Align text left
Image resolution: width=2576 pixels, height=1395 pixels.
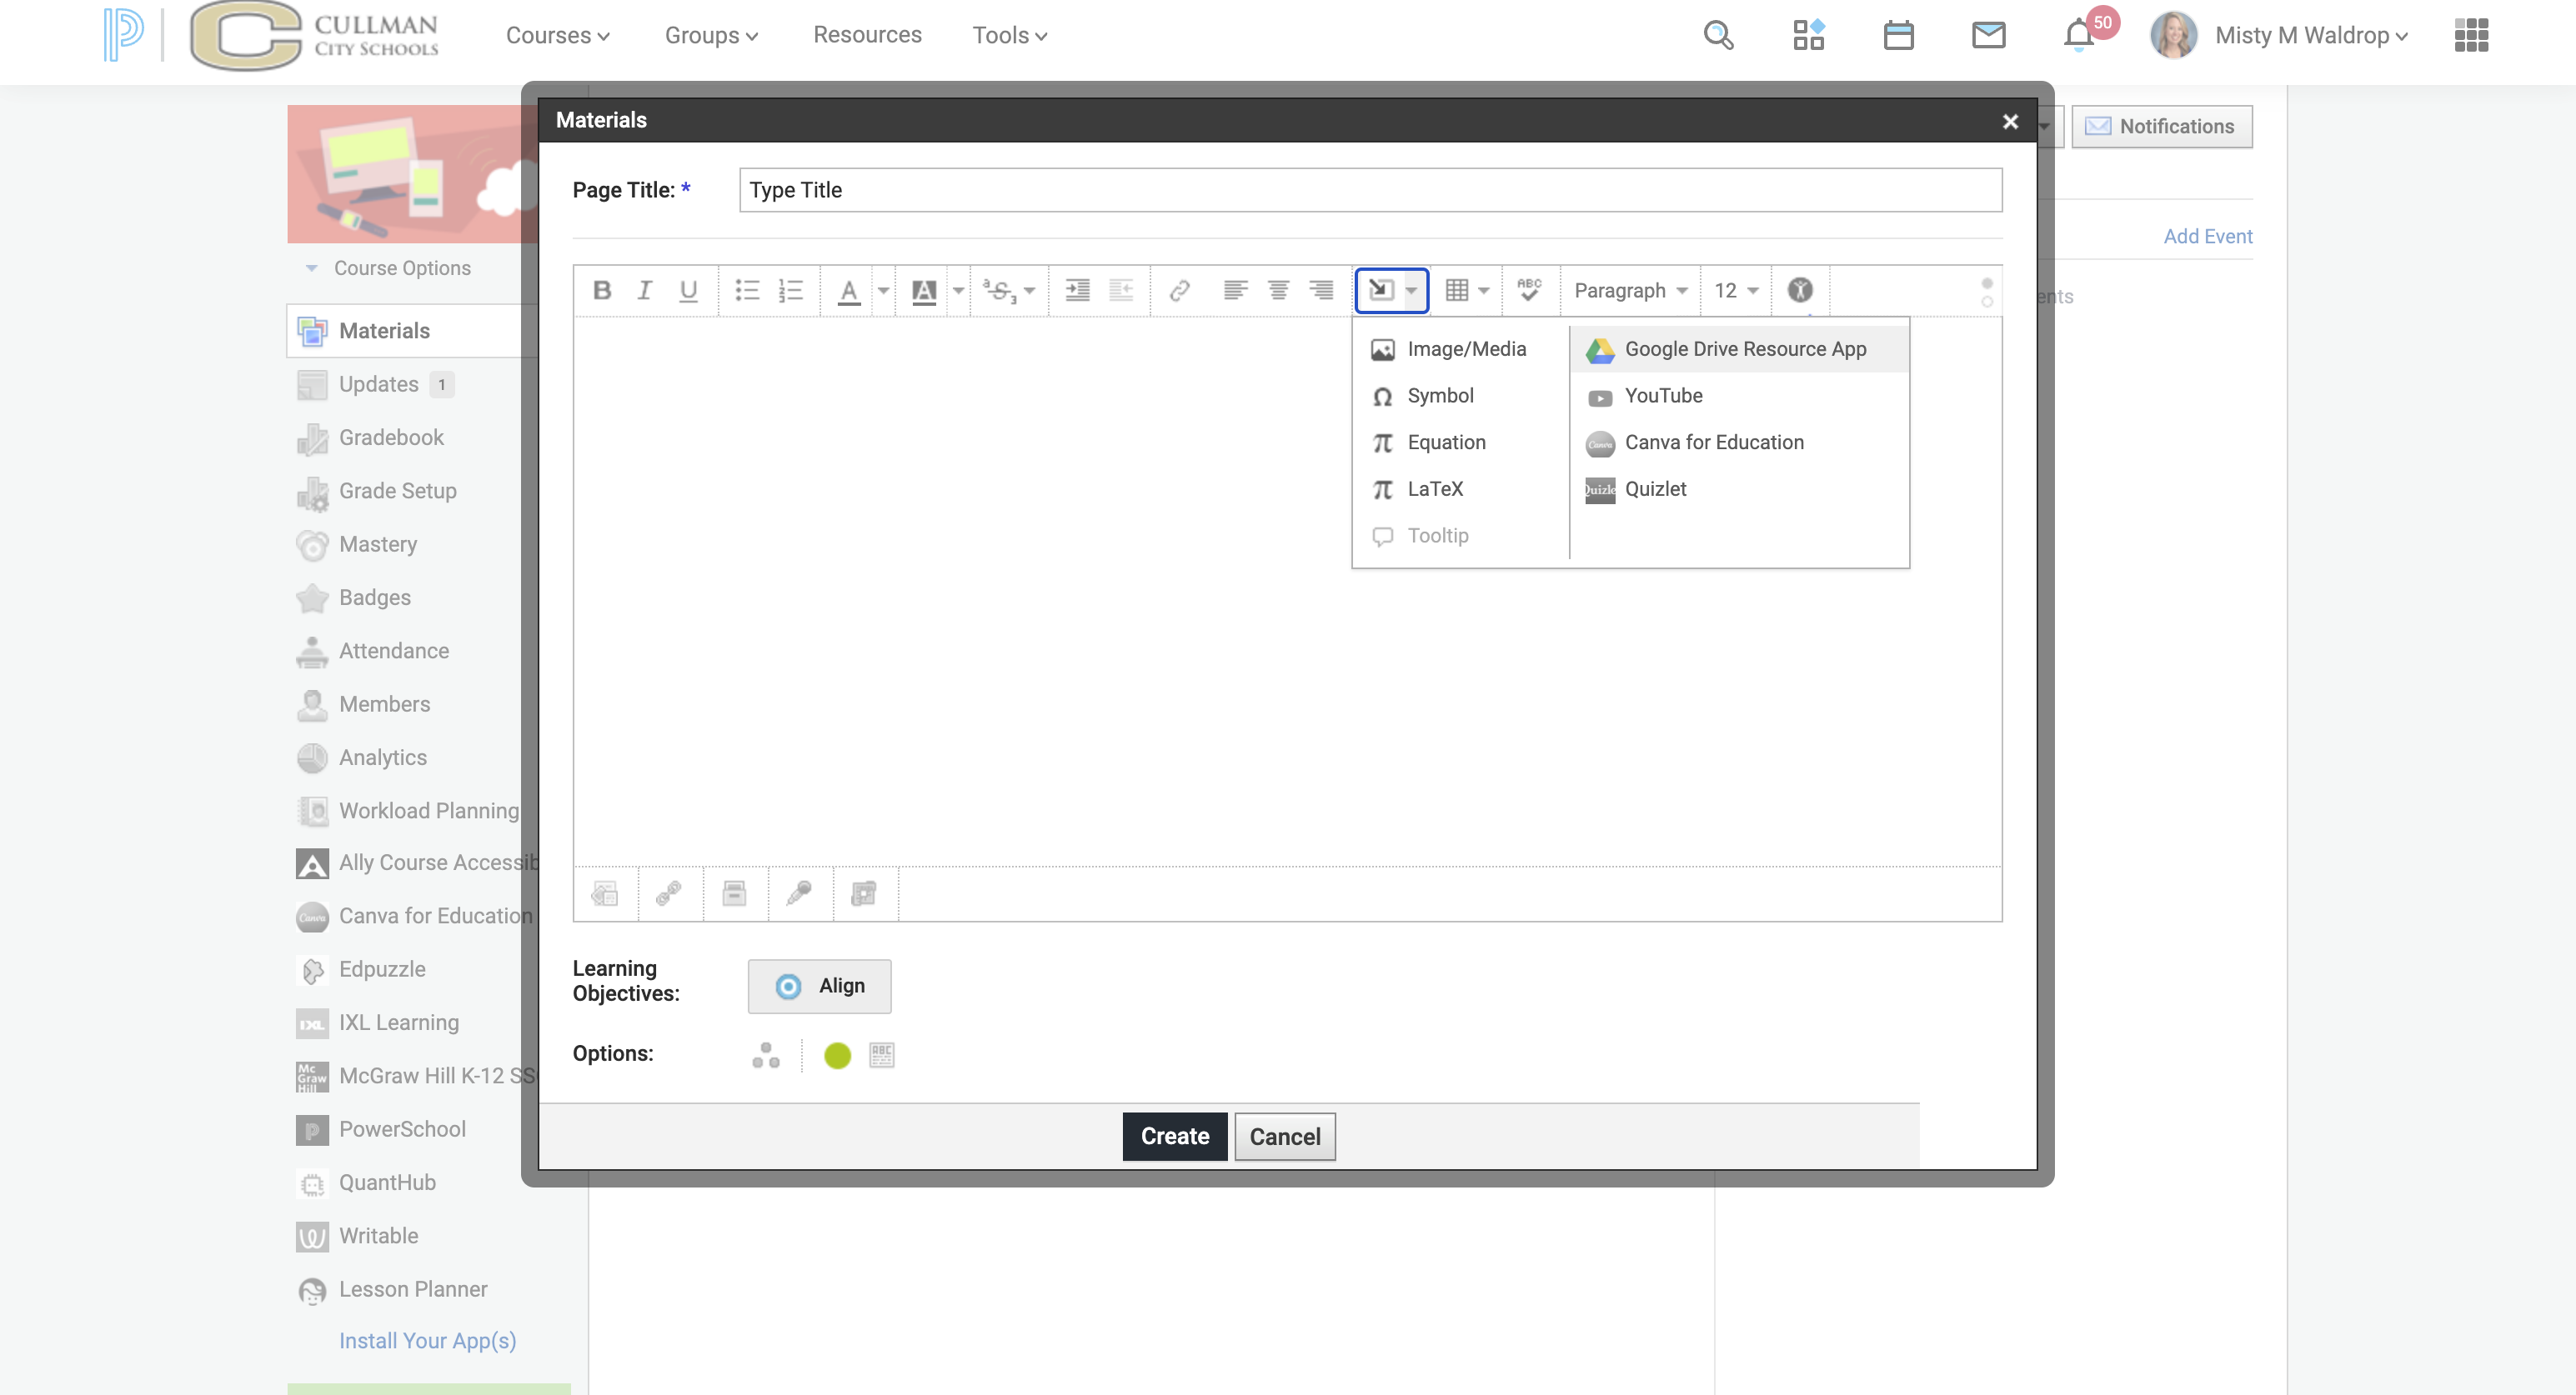(x=1235, y=291)
